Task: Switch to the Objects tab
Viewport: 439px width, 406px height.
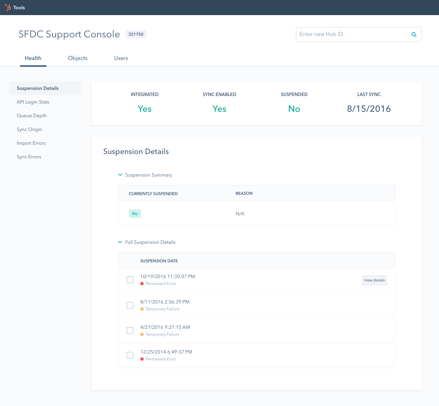Action: (78, 58)
